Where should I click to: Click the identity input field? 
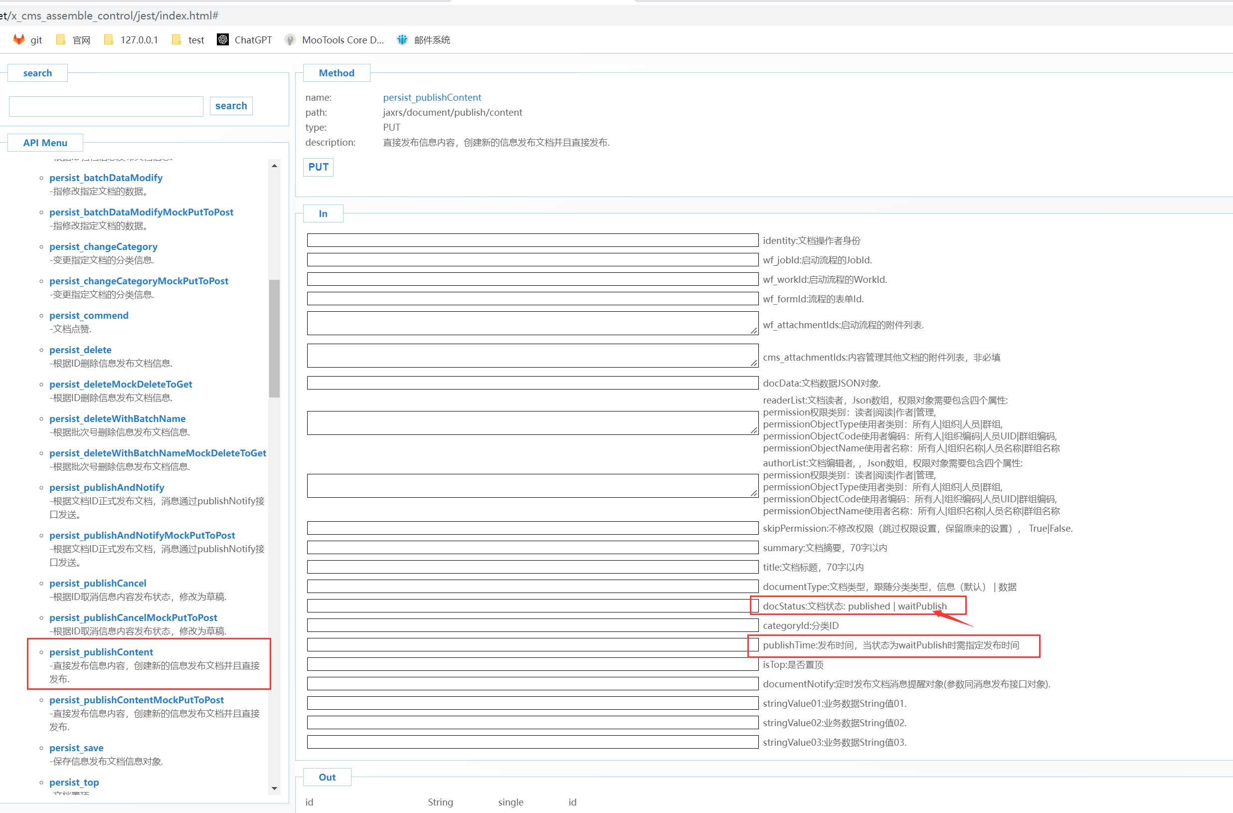click(x=532, y=240)
